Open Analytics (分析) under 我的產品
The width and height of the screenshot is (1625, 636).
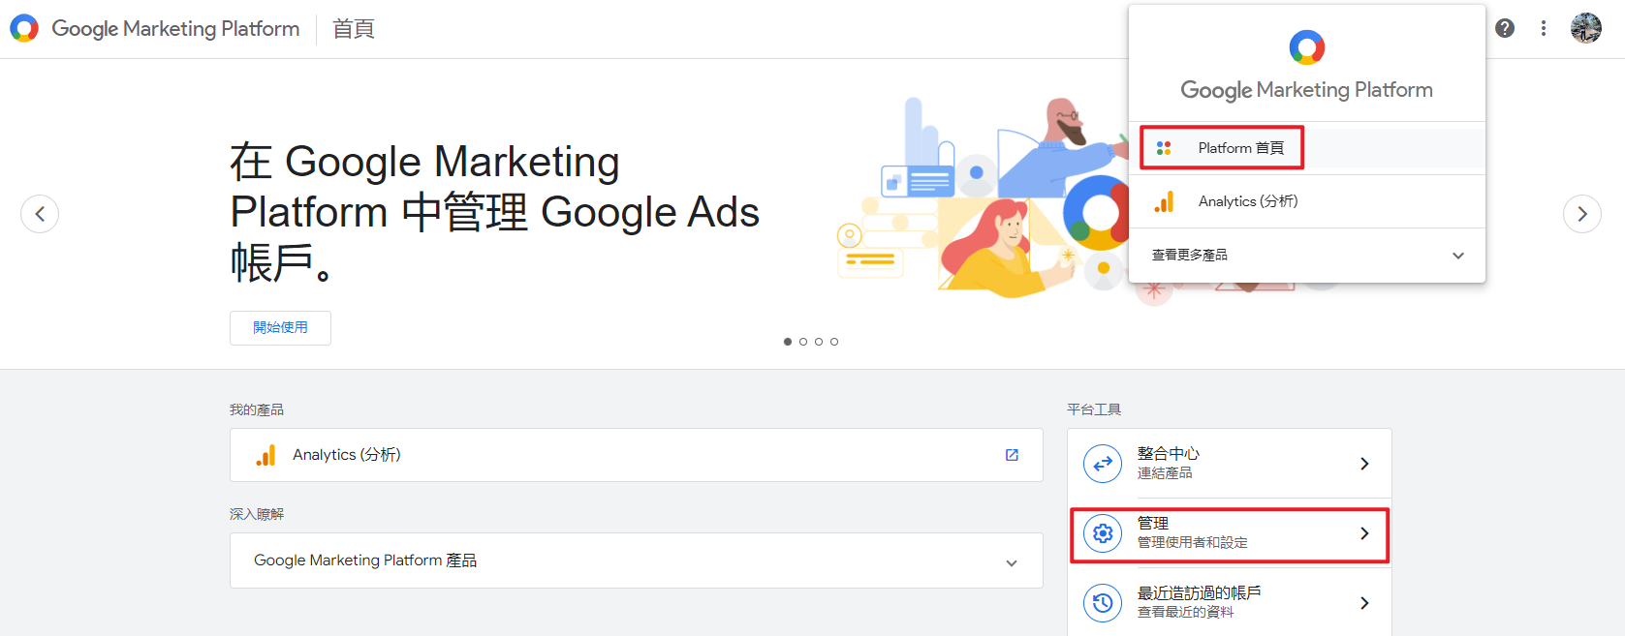click(x=637, y=455)
